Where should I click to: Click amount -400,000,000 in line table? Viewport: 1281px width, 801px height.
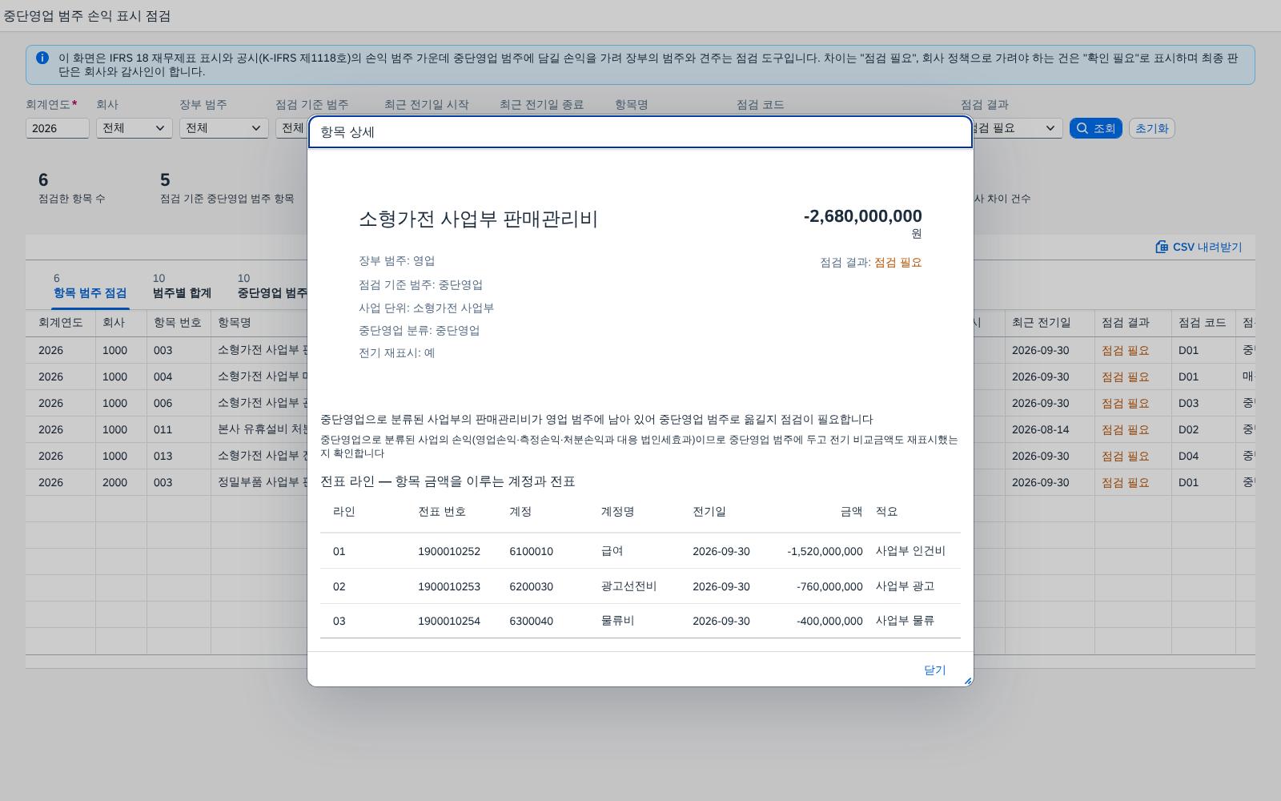tap(829, 621)
